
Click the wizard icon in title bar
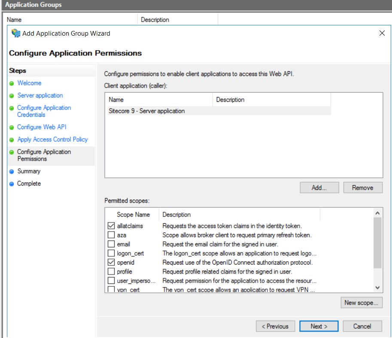pyautogui.click(x=16, y=33)
